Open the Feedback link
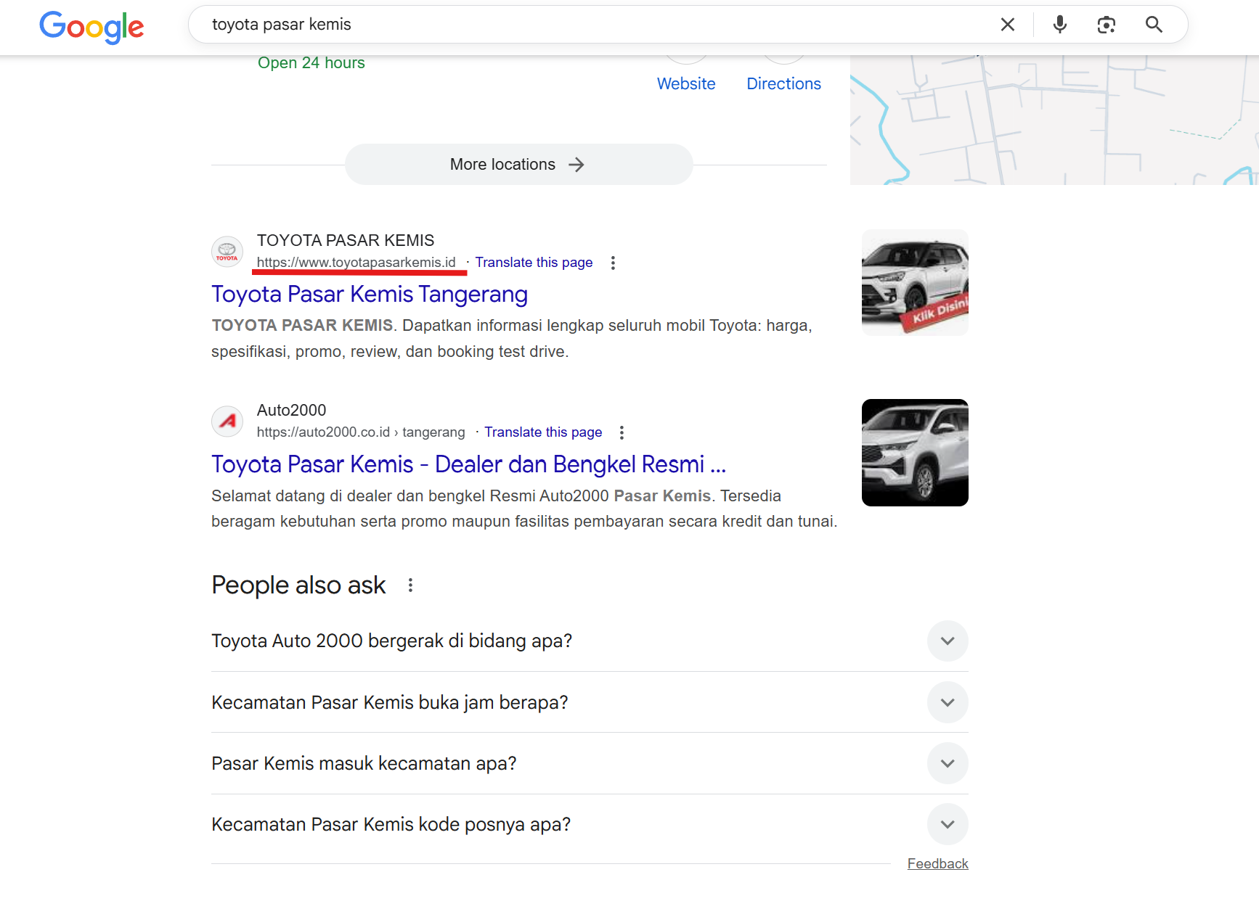 [937, 863]
